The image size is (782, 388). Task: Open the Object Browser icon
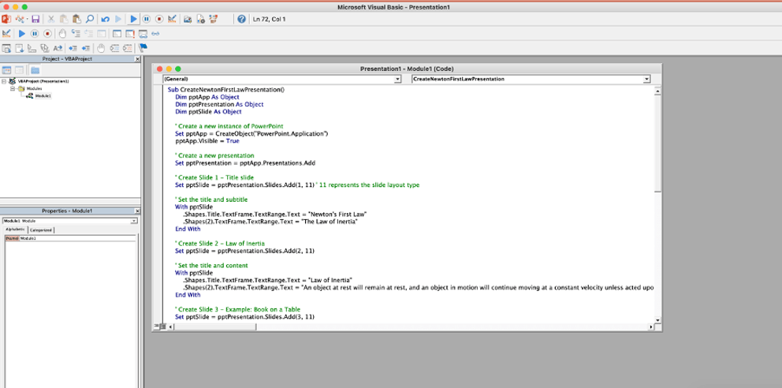(213, 19)
